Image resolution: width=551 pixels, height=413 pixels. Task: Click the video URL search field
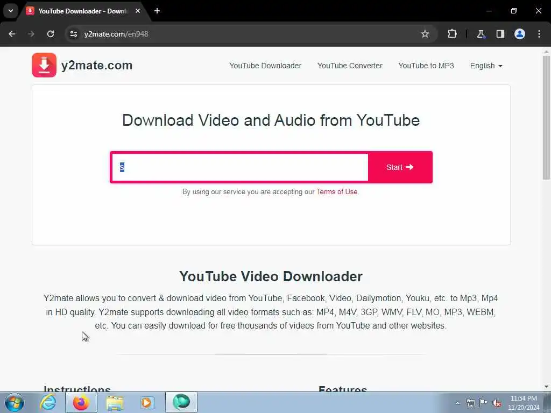(x=240, y=167)
